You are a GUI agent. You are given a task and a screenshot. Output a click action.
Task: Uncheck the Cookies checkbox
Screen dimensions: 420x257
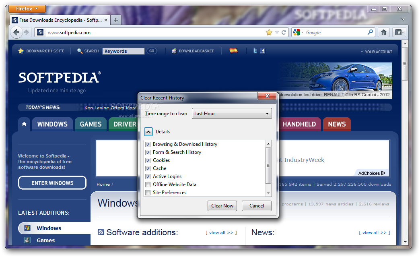(148, 160)
